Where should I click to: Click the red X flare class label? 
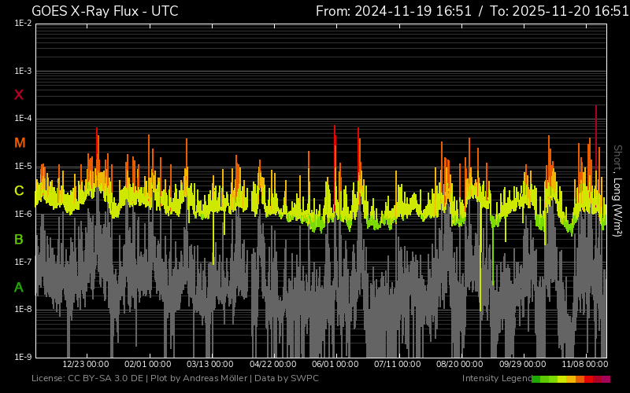(19, 95)
